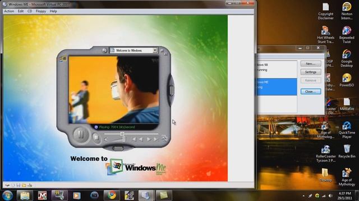Open the player's right side drawer handle
The image size is (359, 201).
(172, 90)
